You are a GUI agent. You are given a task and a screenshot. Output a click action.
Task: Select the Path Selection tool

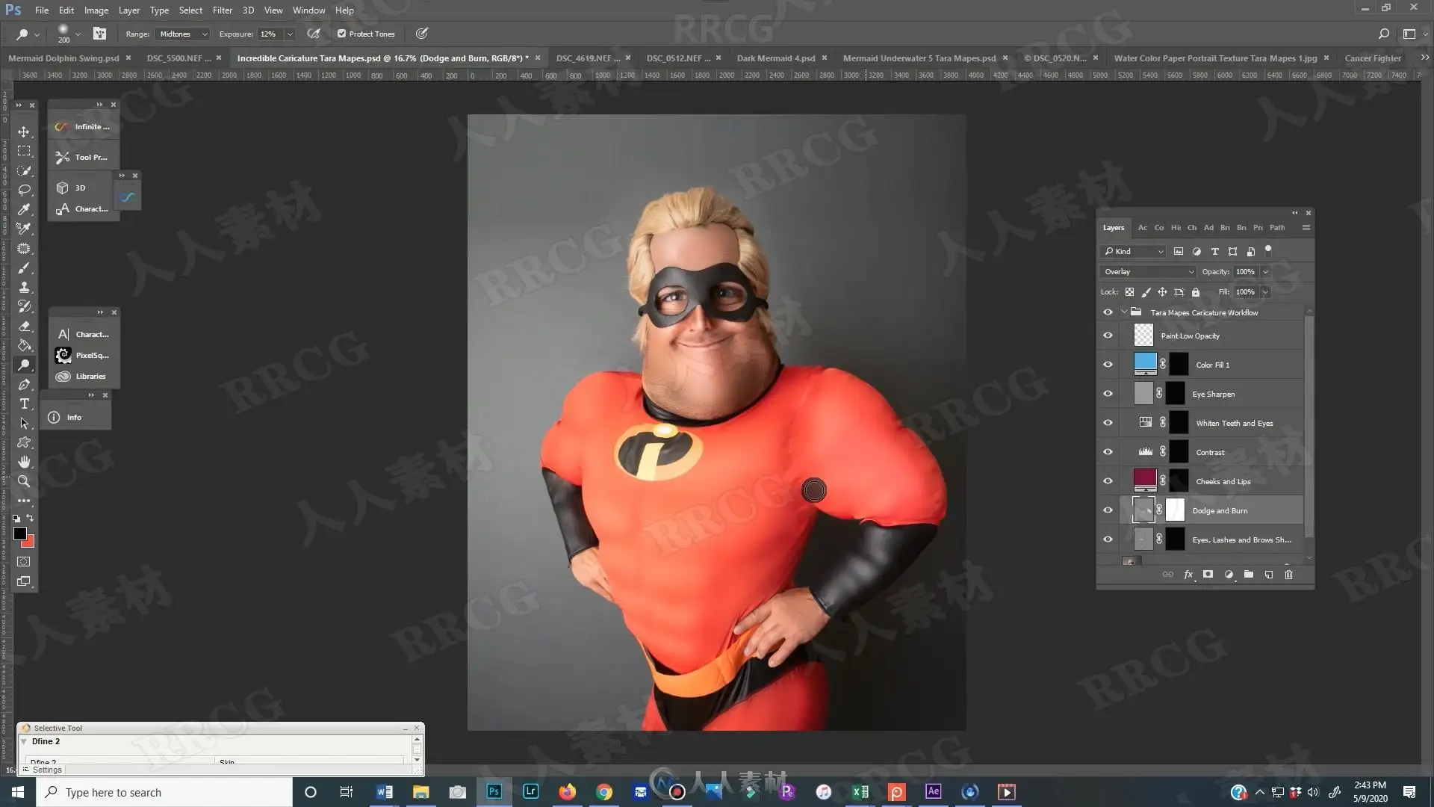24,423
